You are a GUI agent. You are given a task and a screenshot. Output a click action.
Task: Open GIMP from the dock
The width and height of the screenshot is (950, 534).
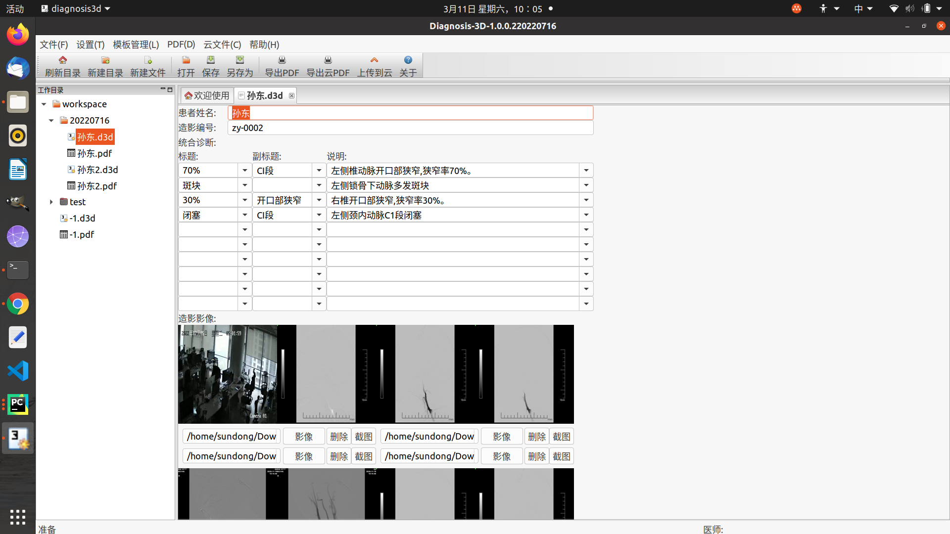point(18,203)
